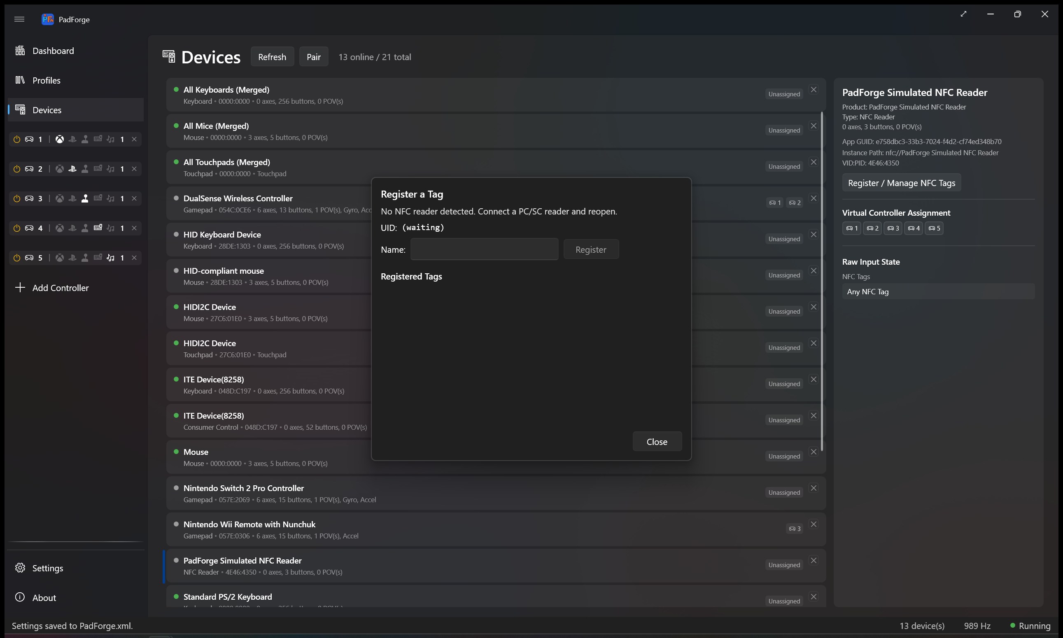
Task: Open the About page
Action: tap(76, 598)
